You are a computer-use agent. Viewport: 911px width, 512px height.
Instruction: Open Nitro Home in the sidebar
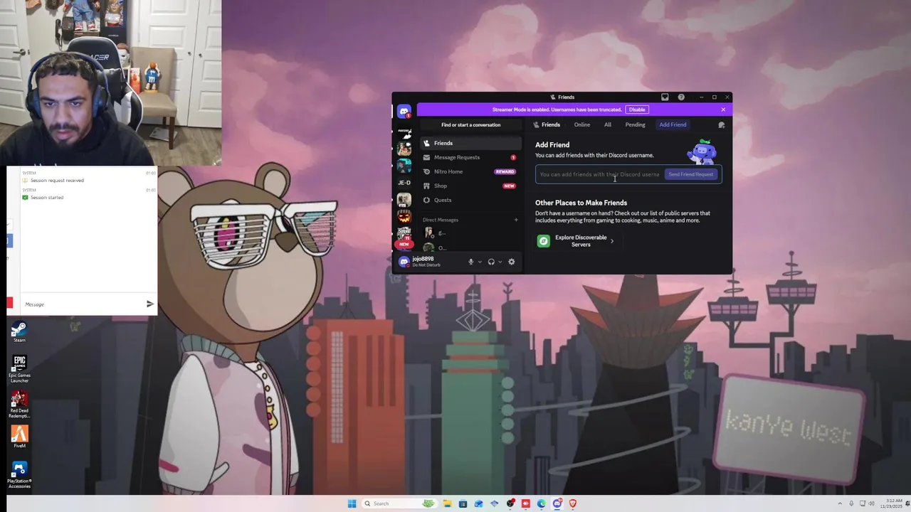click(470, 171)
